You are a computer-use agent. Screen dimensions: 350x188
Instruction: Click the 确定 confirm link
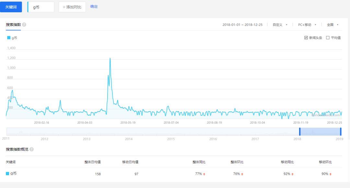pos(94,6)
